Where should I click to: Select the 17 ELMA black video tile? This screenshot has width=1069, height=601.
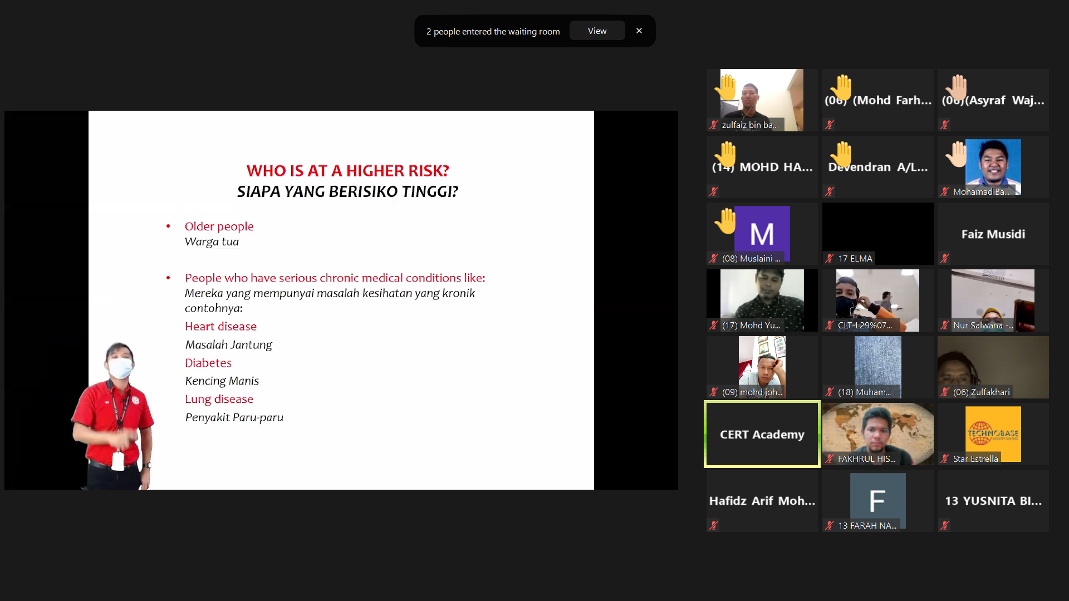click(x=878, y=234)
